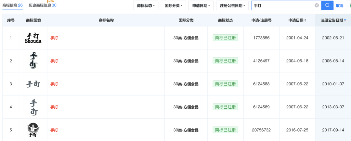
Task: Expand the 注册公告日期 filter dropdown
Action: coord(232,5)
